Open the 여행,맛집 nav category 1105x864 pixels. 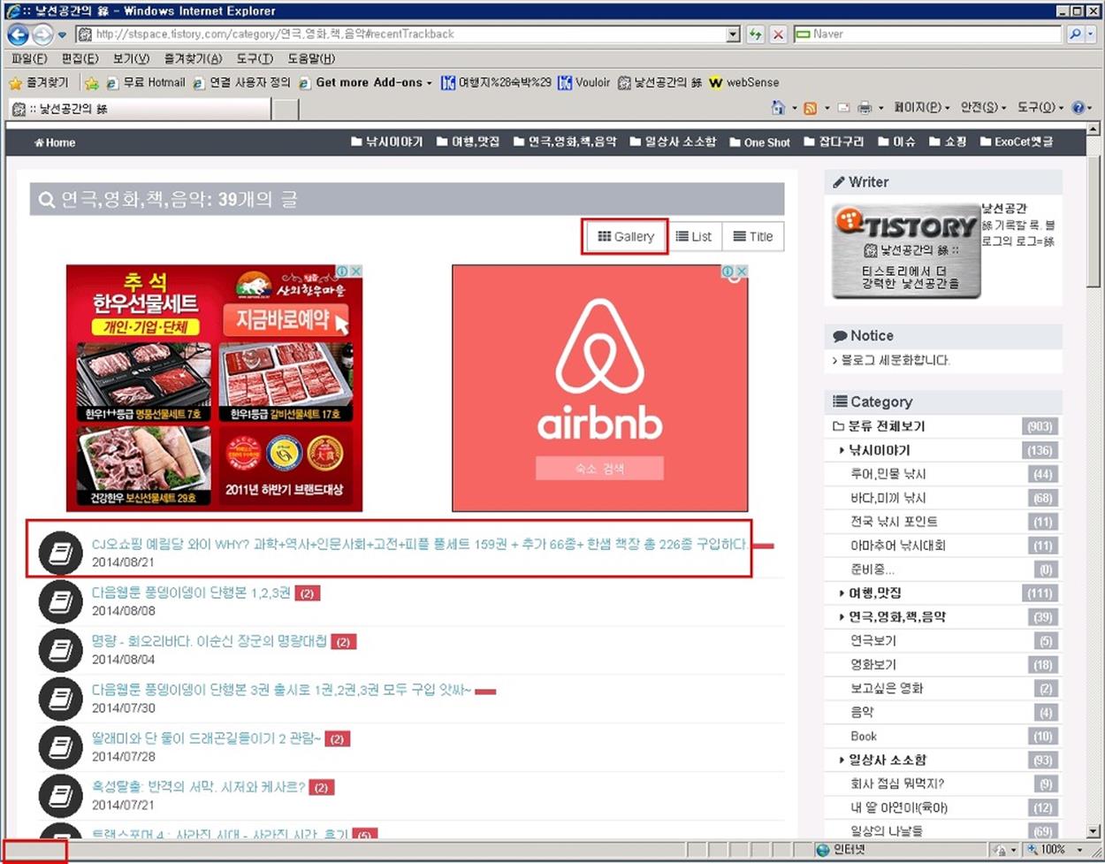(468, 142)
